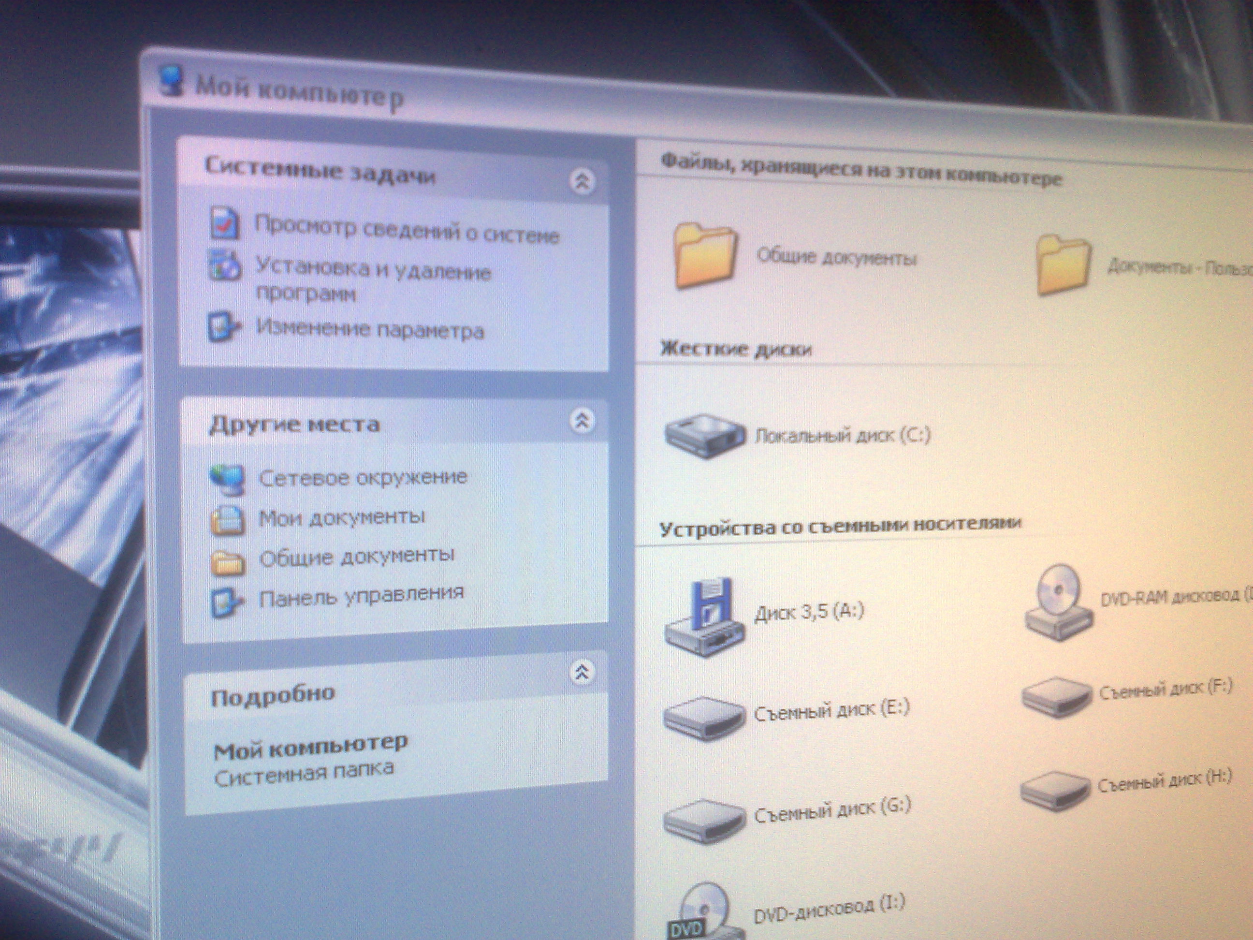Select Съемный диск (G:) drive icon
The image size is (1253, 940).
click(703, 820)
